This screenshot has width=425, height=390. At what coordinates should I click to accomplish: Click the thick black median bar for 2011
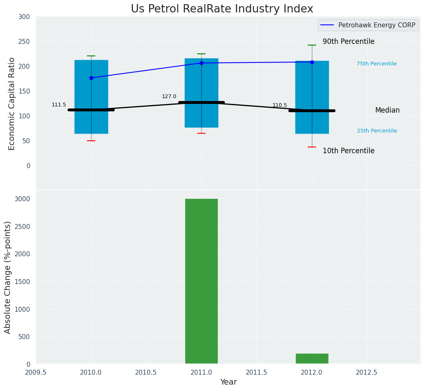pos(201,102)
